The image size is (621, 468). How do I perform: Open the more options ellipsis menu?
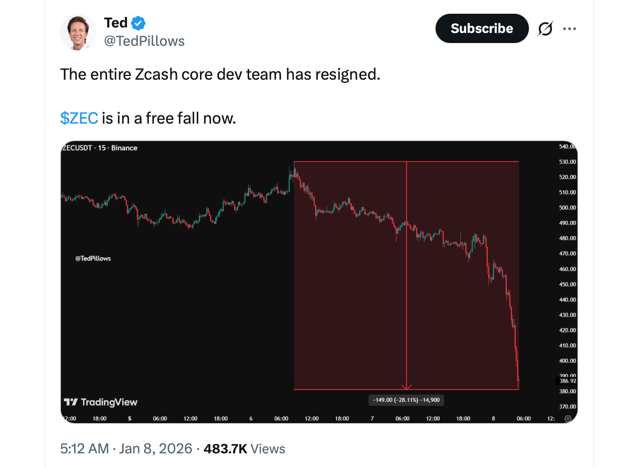tap(570, 28)
